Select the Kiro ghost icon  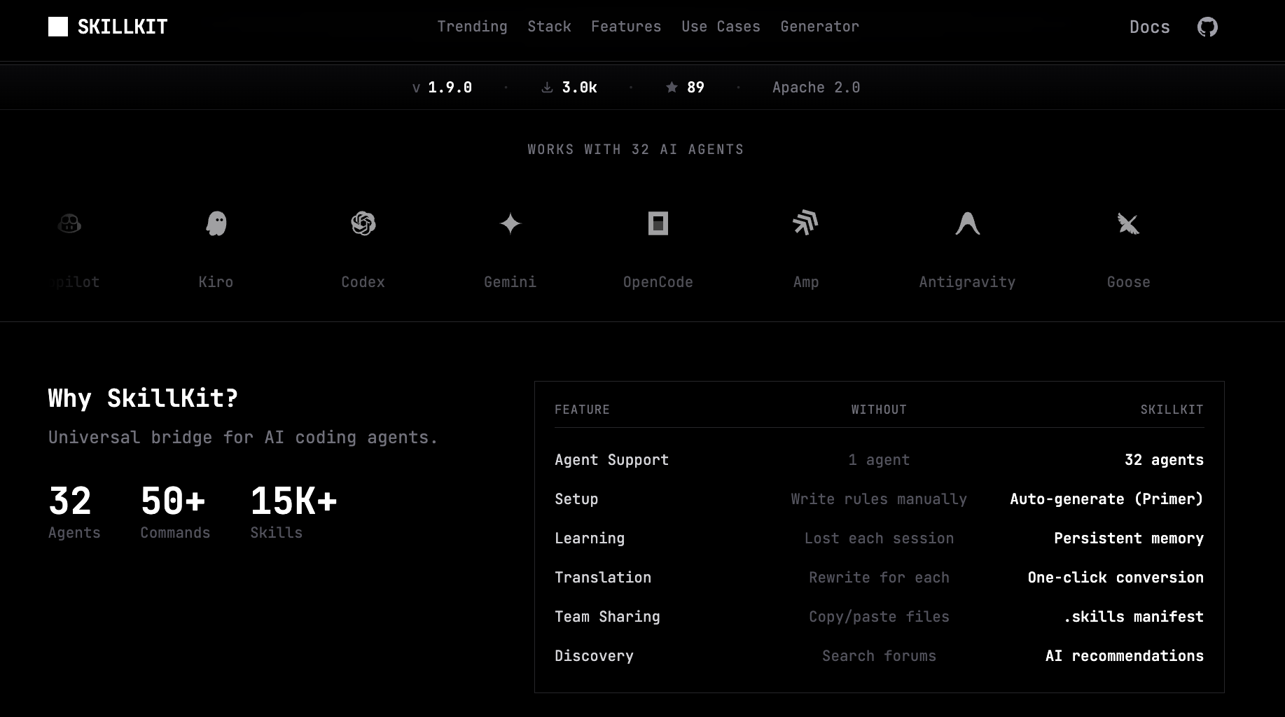click(216, 223)
